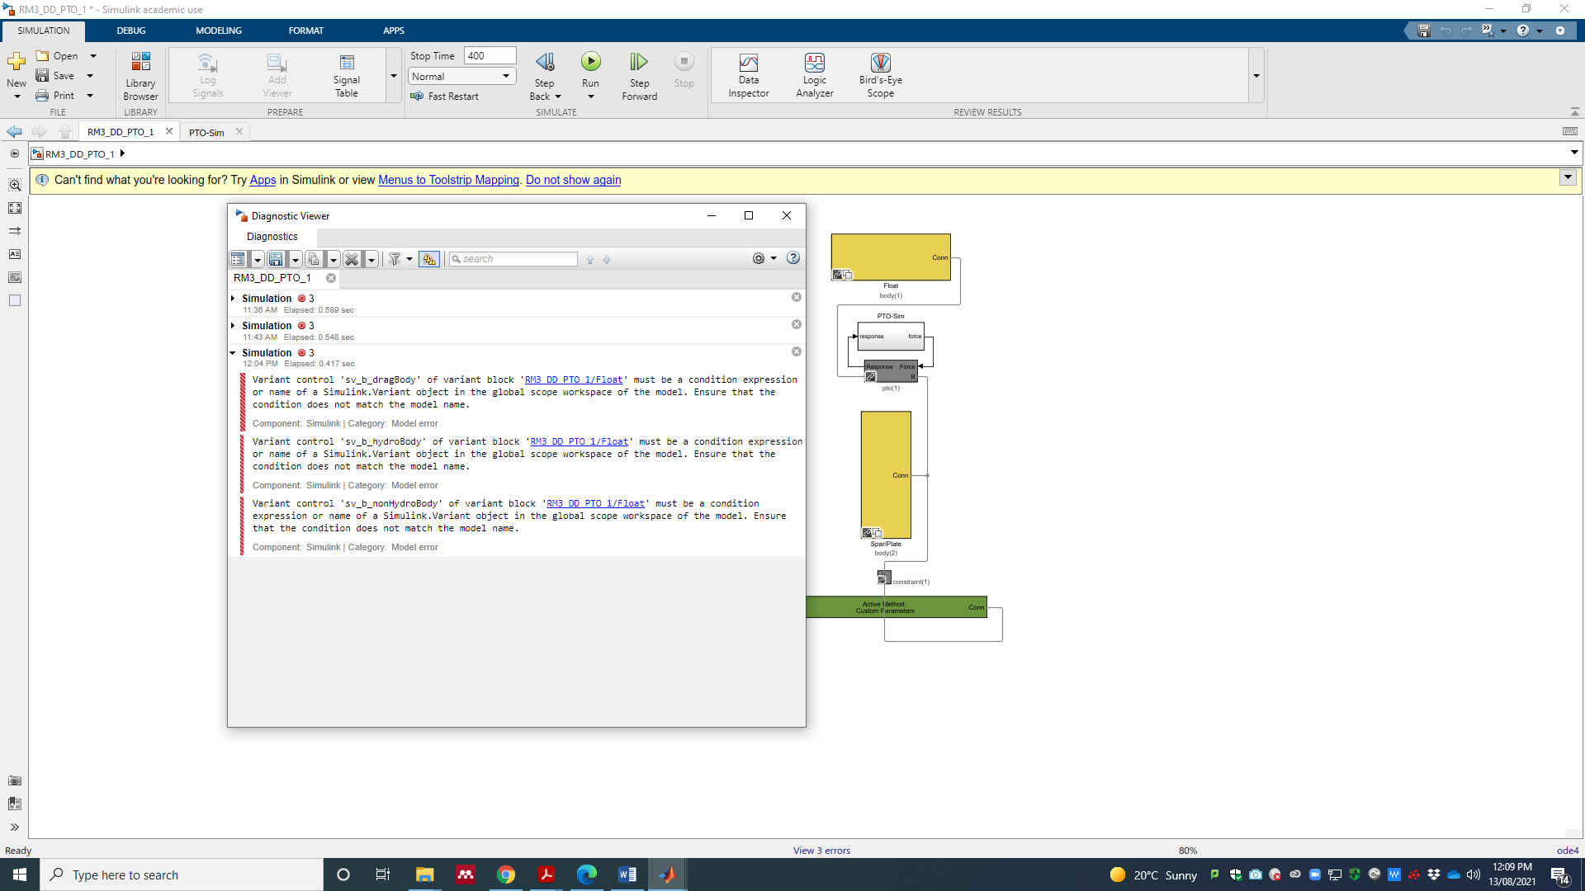Open the Library Browser
Screen dimensions: 1585x891
click(140, 74)
